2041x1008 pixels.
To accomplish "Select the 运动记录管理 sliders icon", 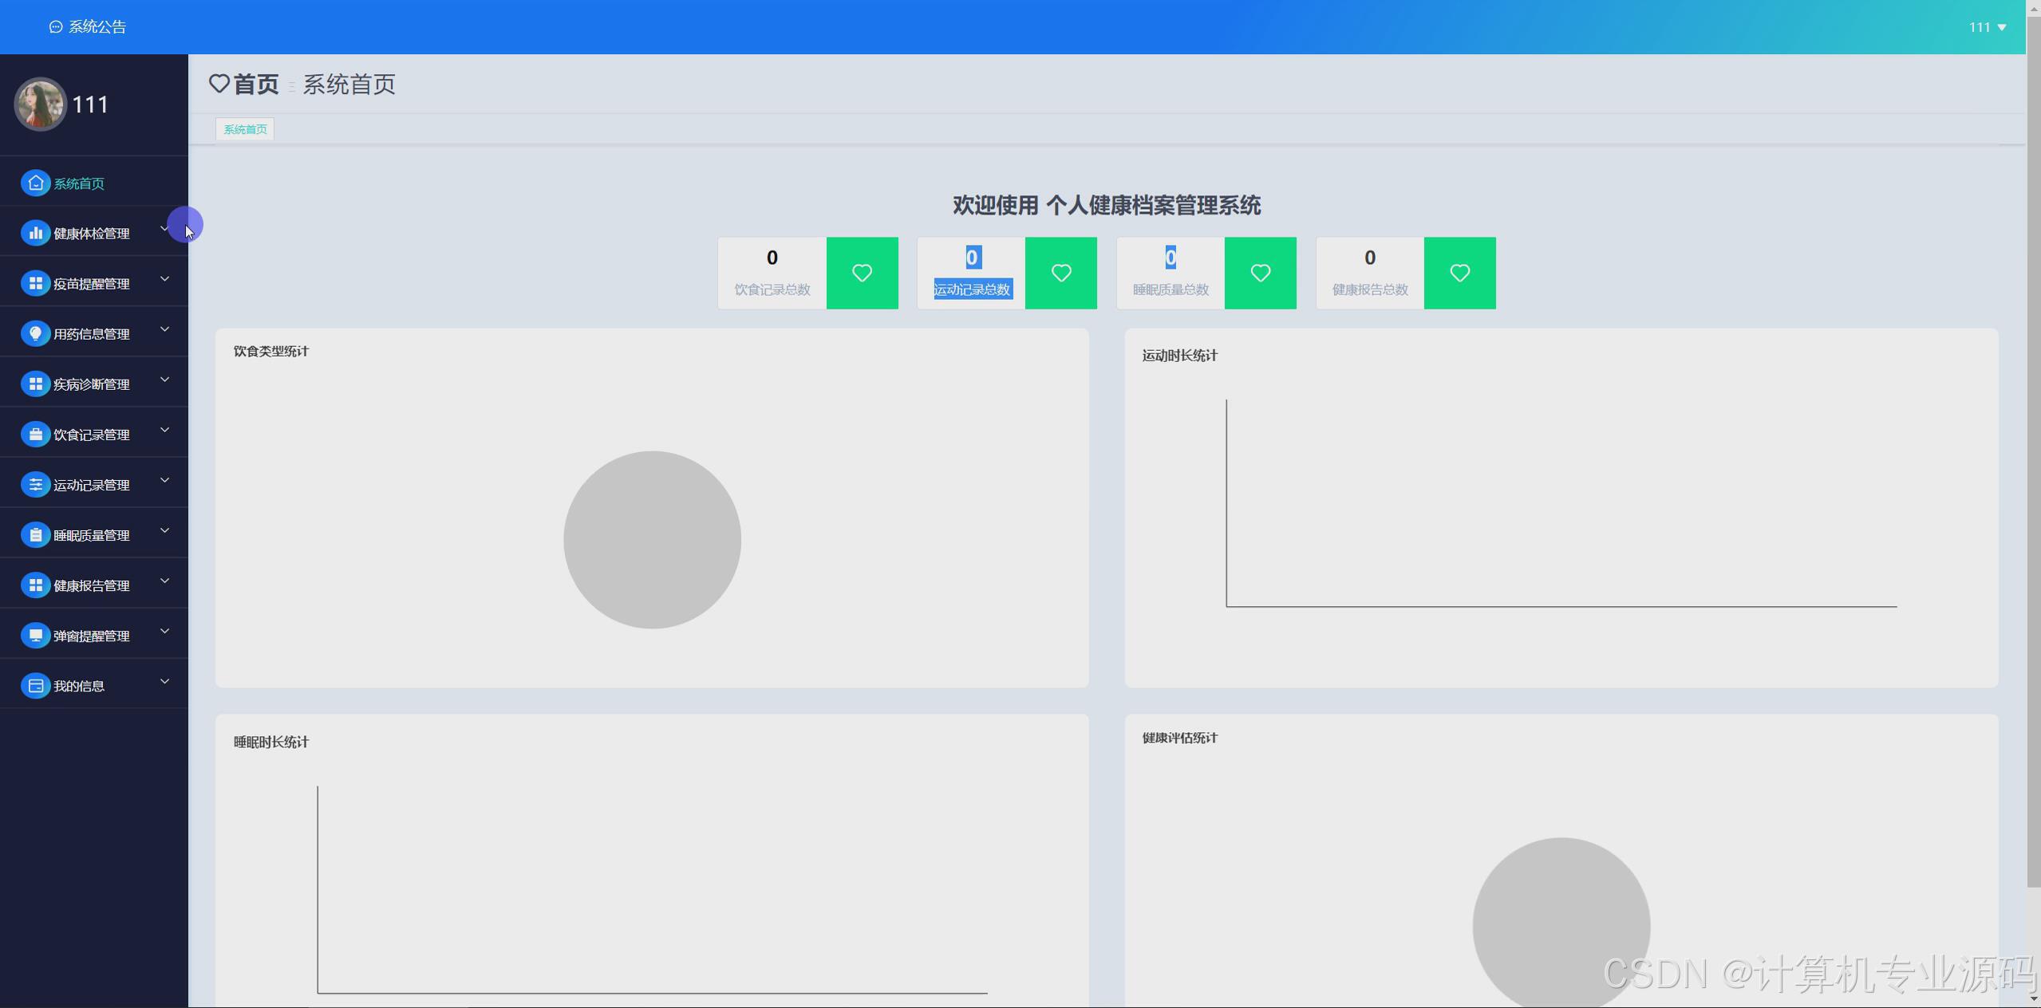I will tap(35, 483).
